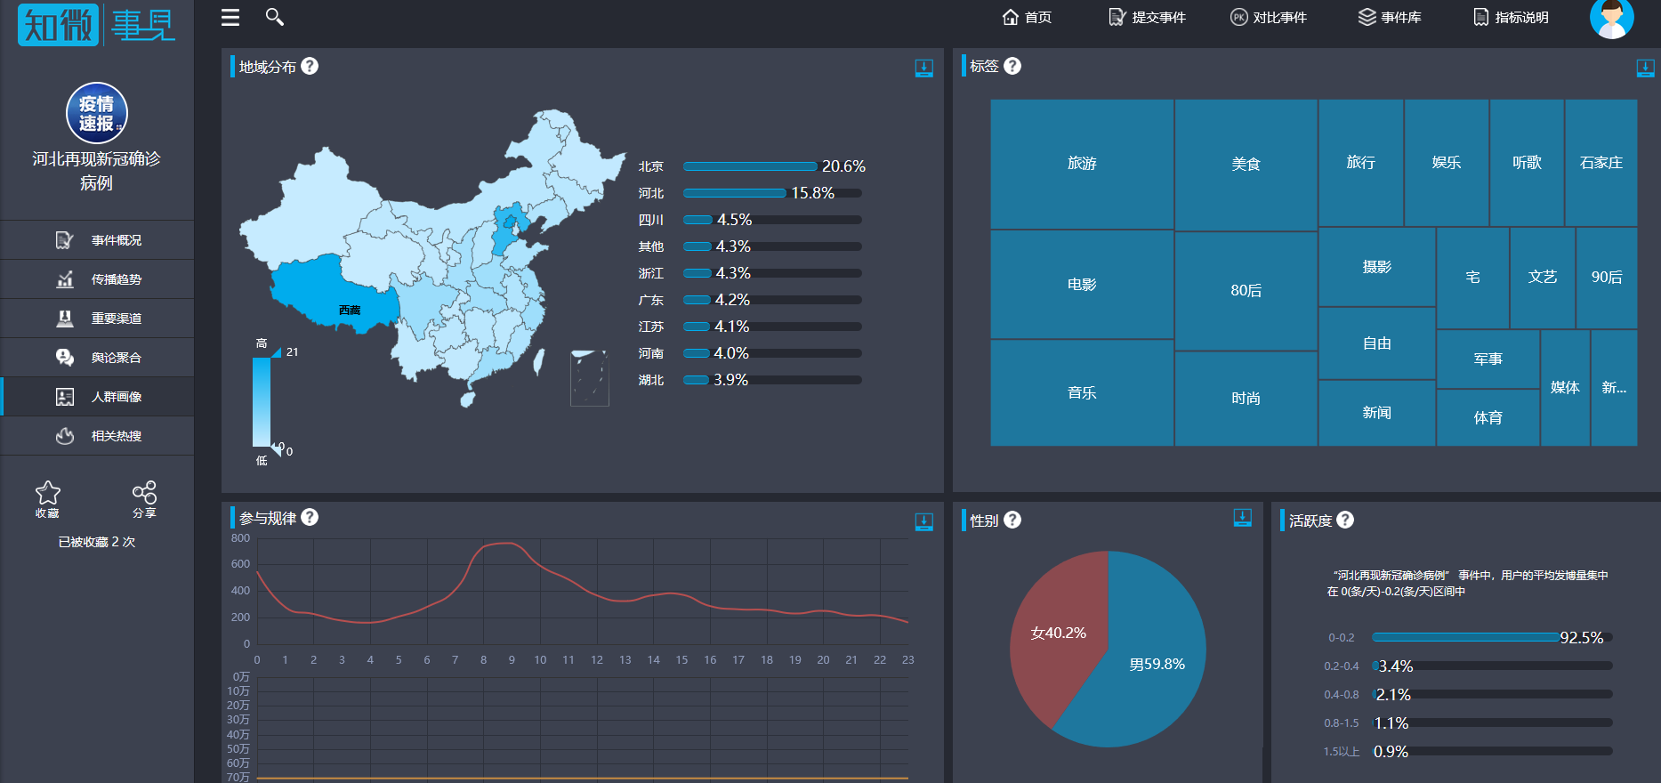Viewport: 1661px width, 783px height.
Task: Go to 首页 in top navigation
Action: click(x=1027, y=17)
